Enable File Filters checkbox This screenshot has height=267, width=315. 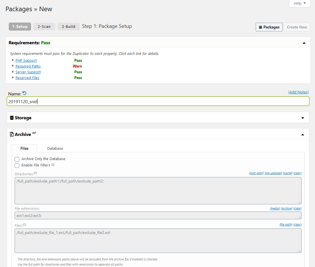pos(17,166)
